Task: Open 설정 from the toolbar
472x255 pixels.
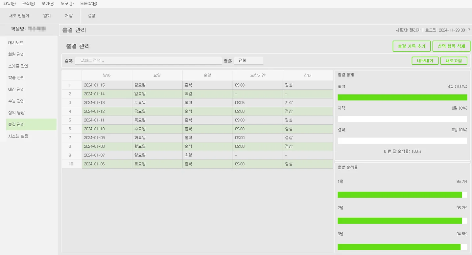Action: click(91, 16)
